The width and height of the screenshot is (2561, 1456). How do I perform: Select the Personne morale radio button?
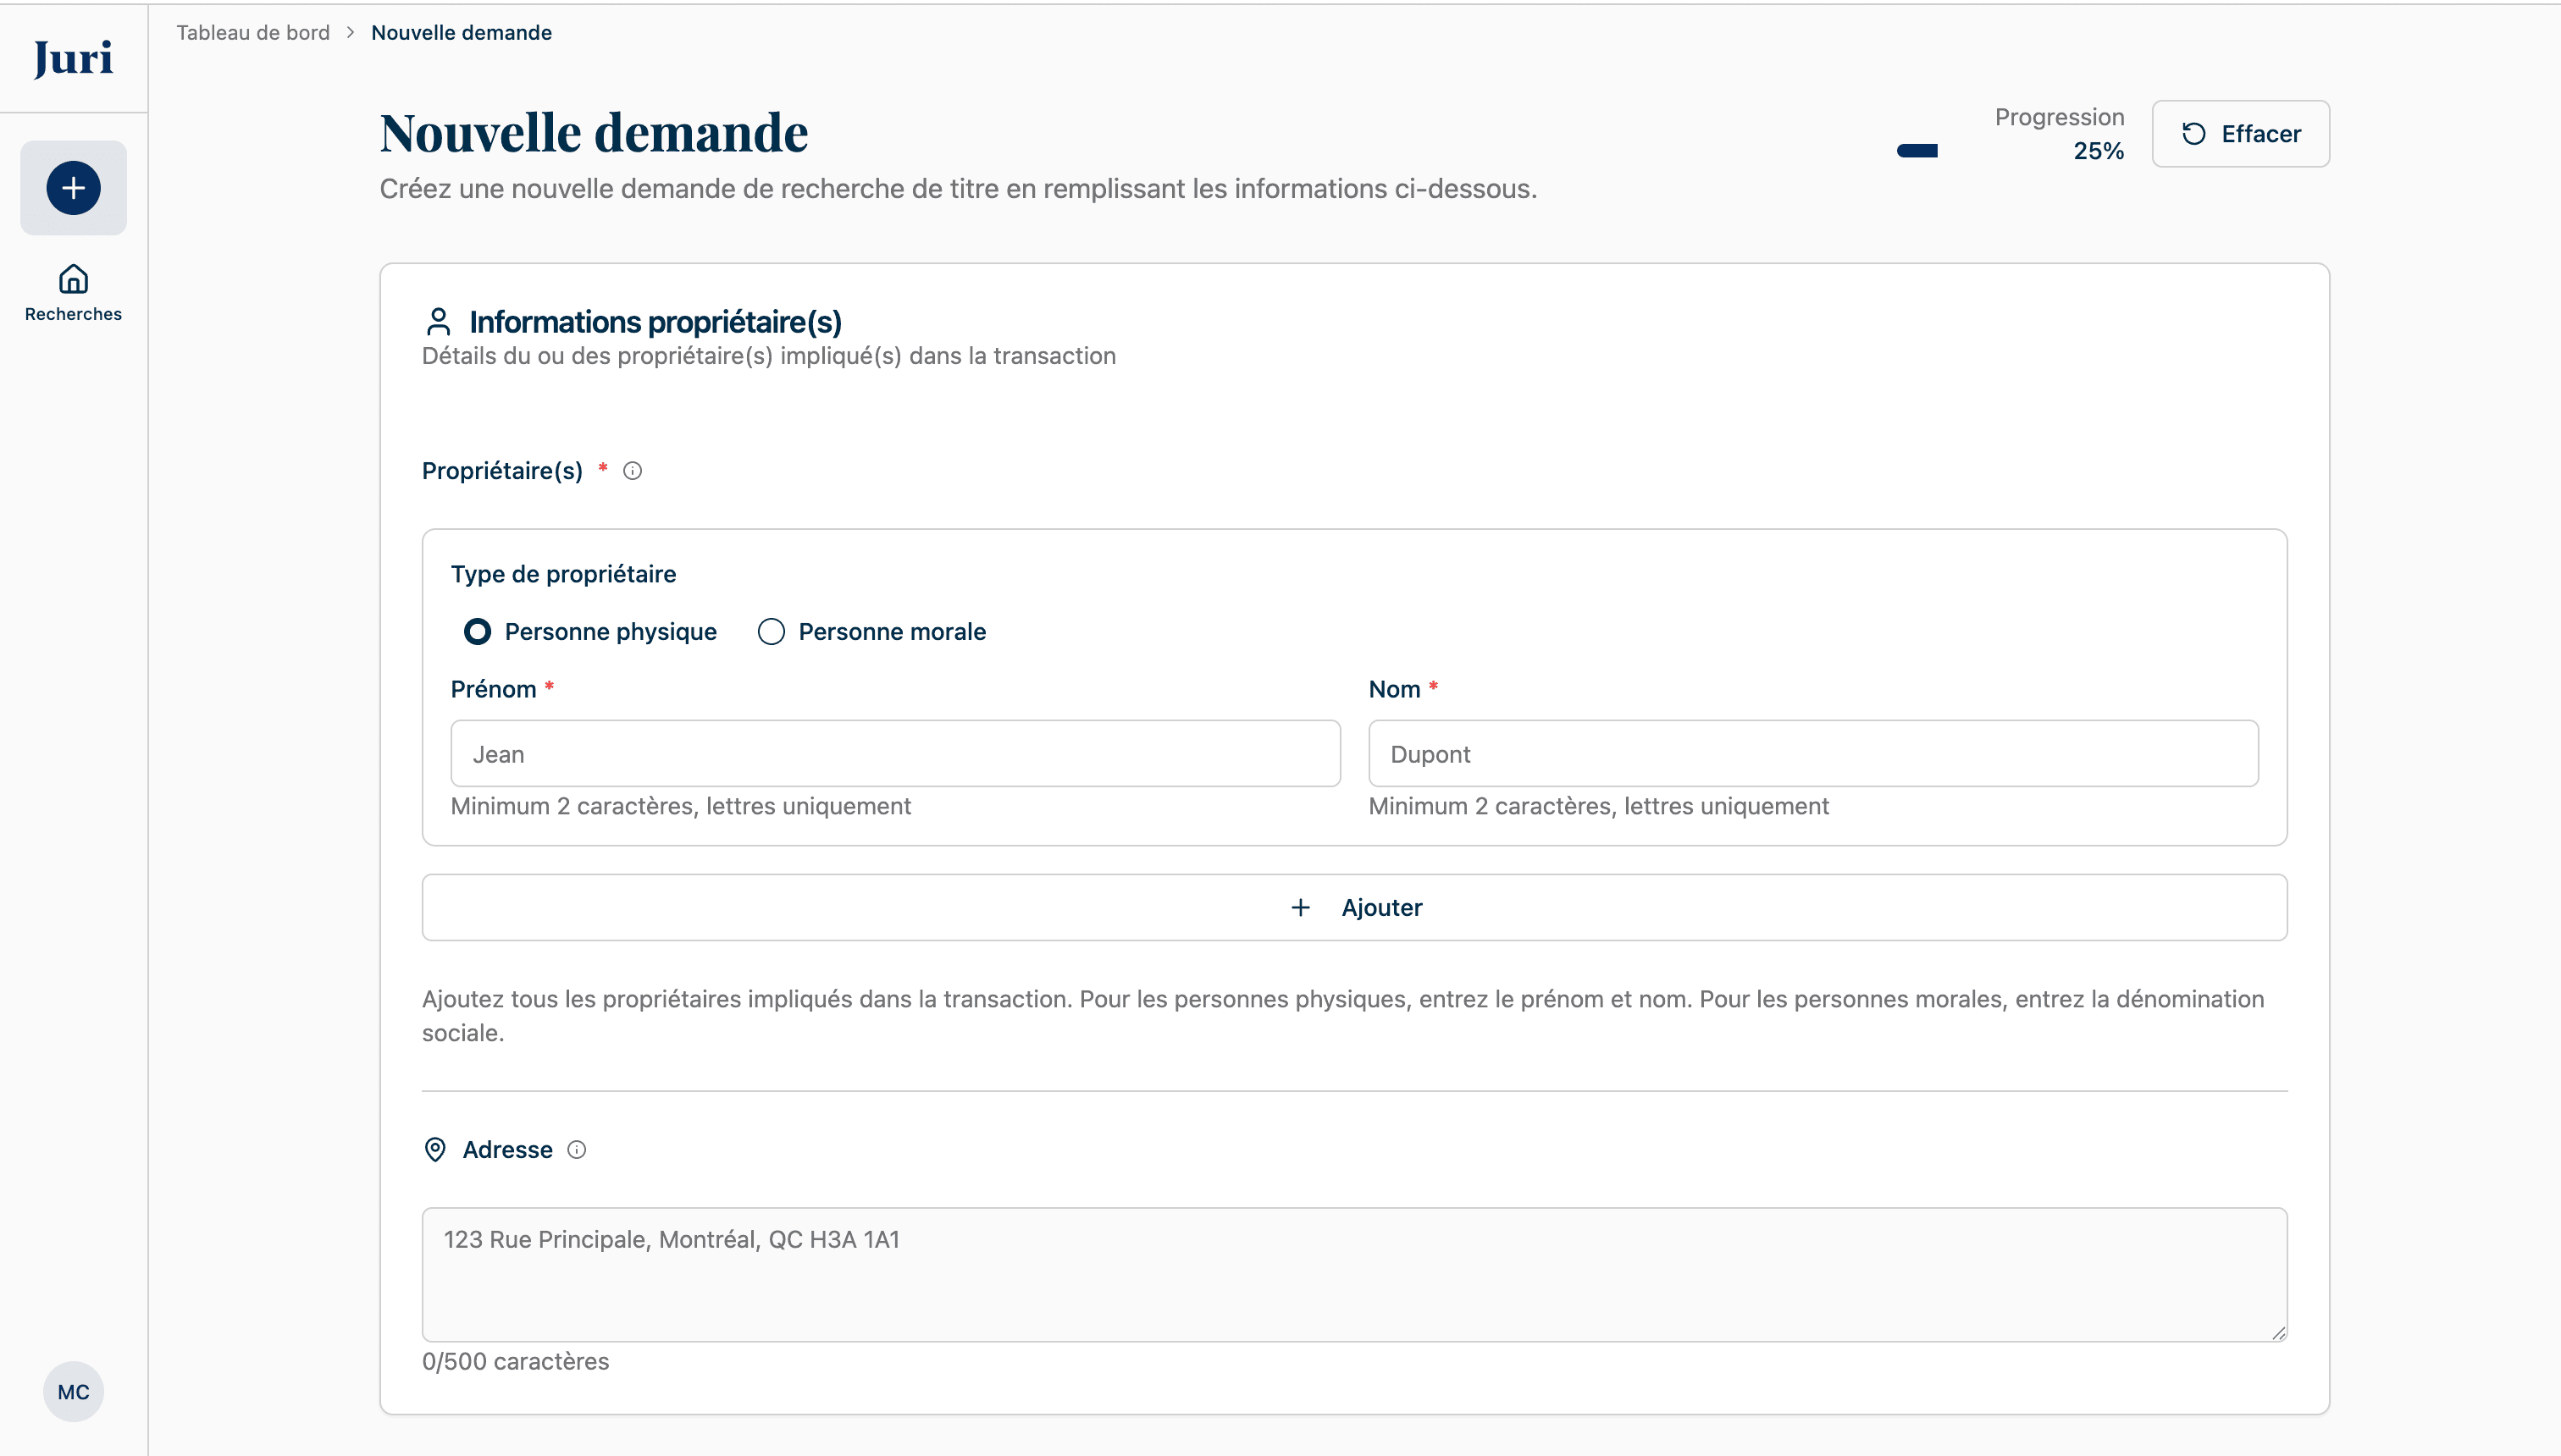click(771, 631)
